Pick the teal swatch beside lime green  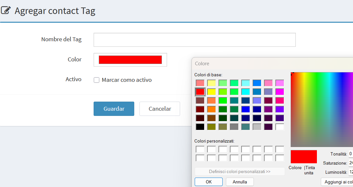[234, 100]
